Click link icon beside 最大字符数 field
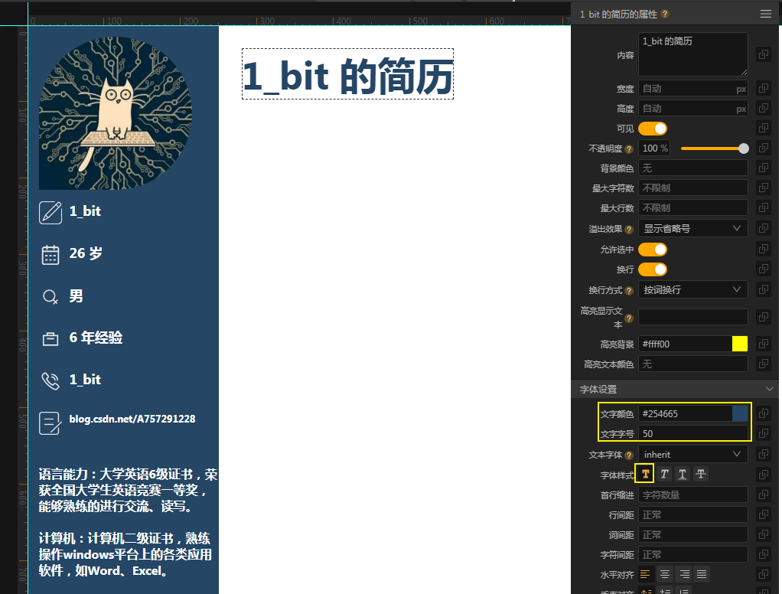Viewport: 782px width, 594px height. click(x=763, y=188)
